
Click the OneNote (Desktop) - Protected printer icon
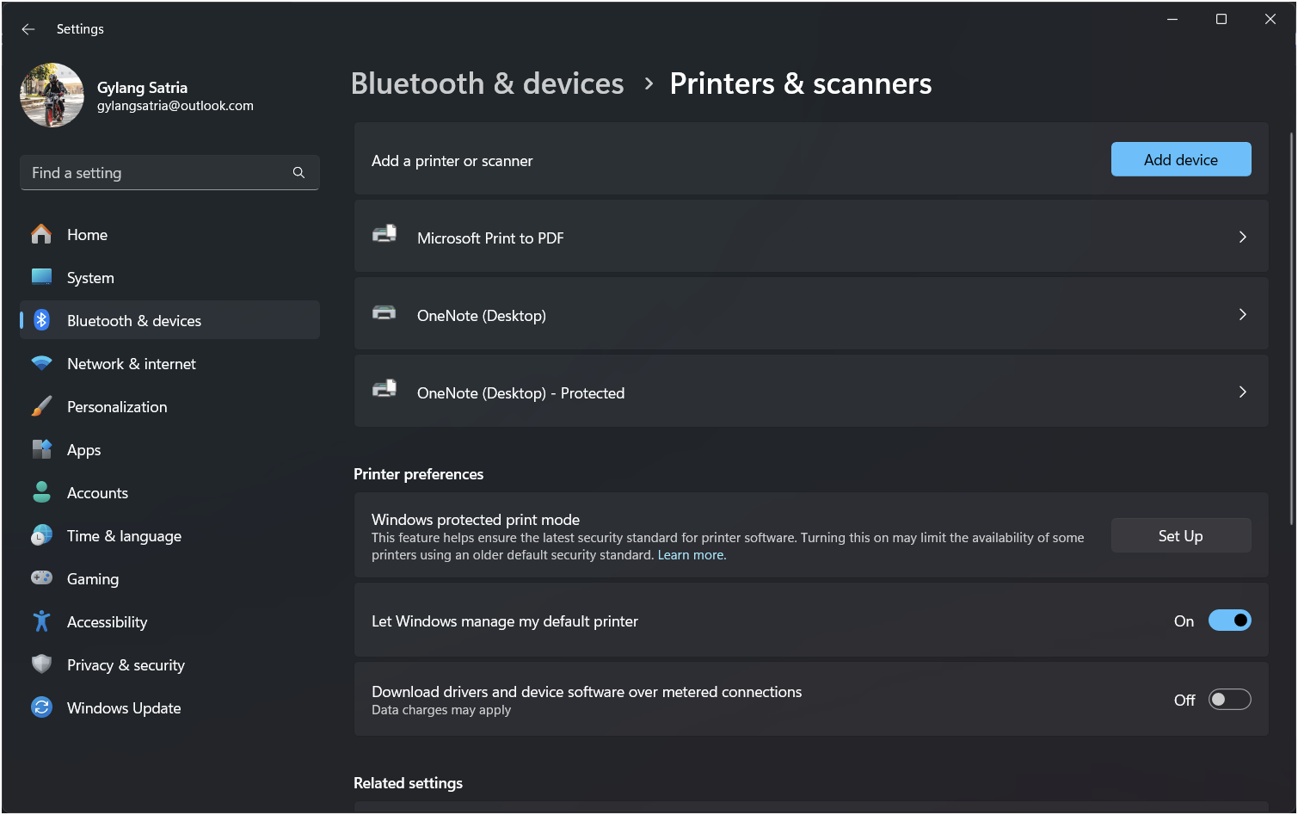click(384, 389)
